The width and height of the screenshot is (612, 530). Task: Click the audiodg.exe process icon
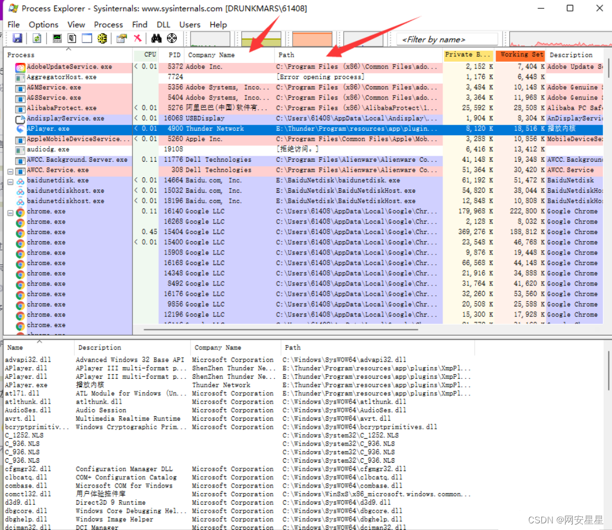tap(20, 150)
